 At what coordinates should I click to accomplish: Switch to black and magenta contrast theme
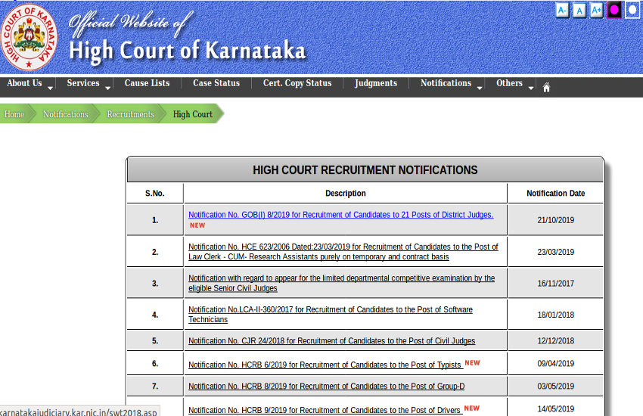(x=614, y=10)
